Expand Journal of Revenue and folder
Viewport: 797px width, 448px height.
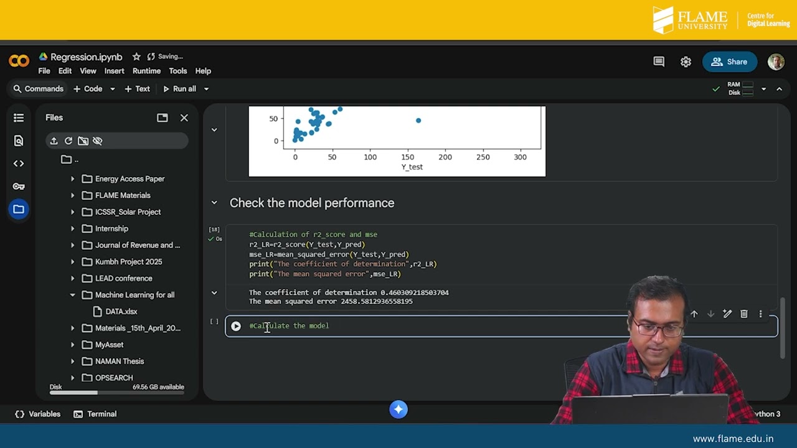pyautogui.click(x=72, y=245)
